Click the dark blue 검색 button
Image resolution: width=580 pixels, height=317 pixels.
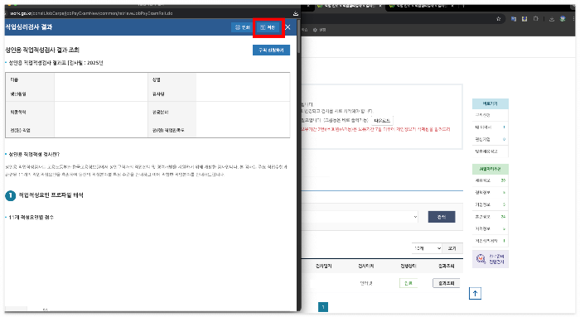442,217
